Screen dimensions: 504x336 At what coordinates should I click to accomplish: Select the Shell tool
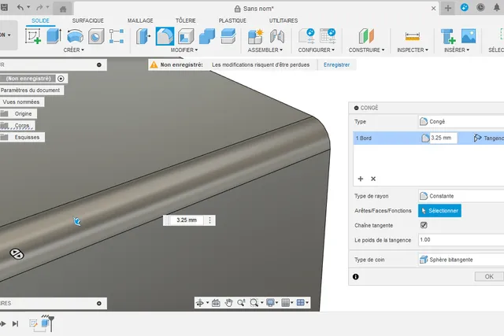tap(186, 36)
